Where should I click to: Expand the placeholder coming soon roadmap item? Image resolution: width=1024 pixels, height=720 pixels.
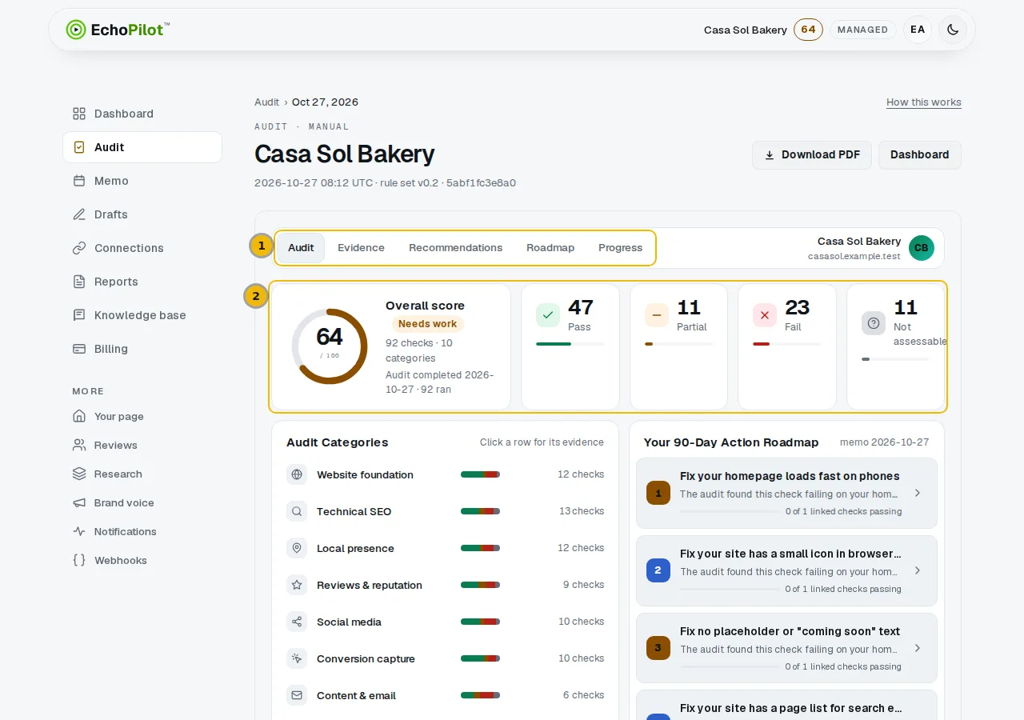click(786, 648)
